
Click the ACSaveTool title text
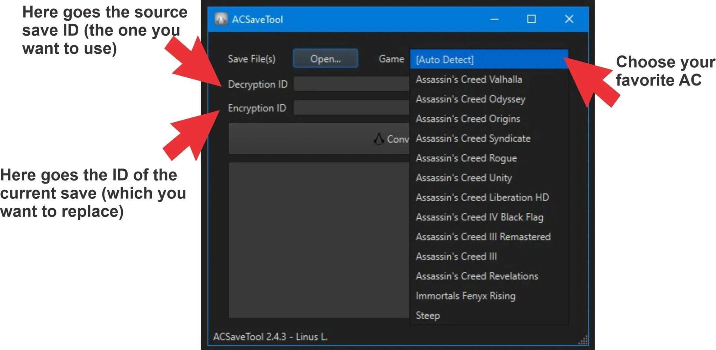click(x=258, y=19)
